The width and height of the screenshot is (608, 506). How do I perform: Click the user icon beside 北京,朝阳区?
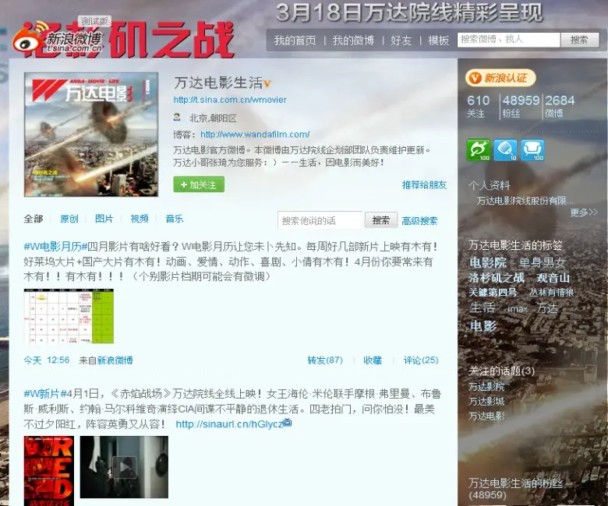177,118
